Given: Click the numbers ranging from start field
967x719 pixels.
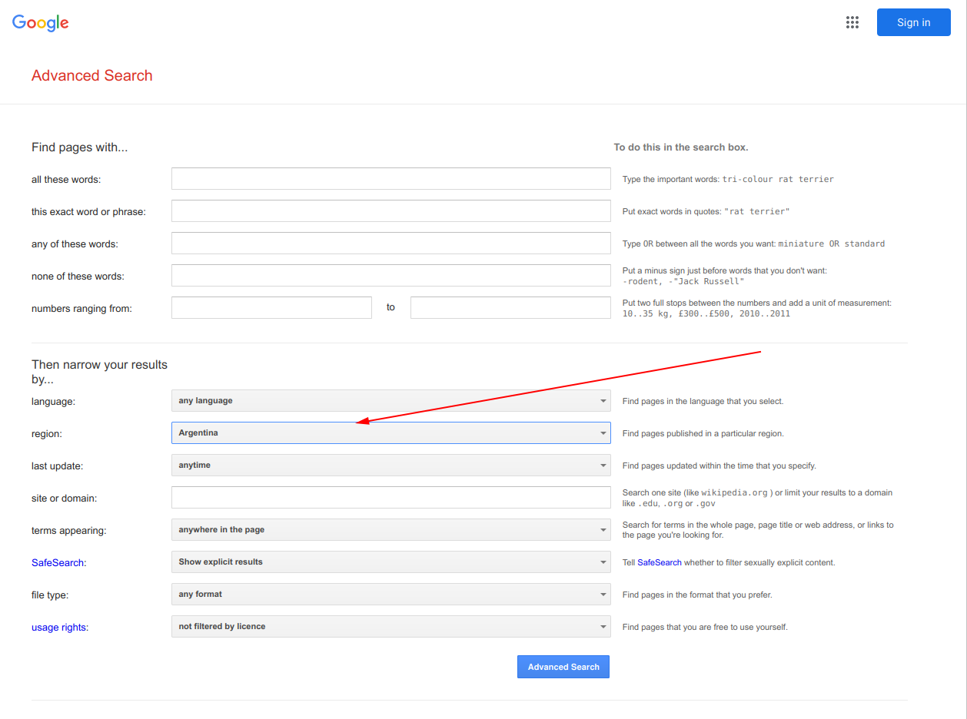Looking at the screenshot, I should (271, 308).
